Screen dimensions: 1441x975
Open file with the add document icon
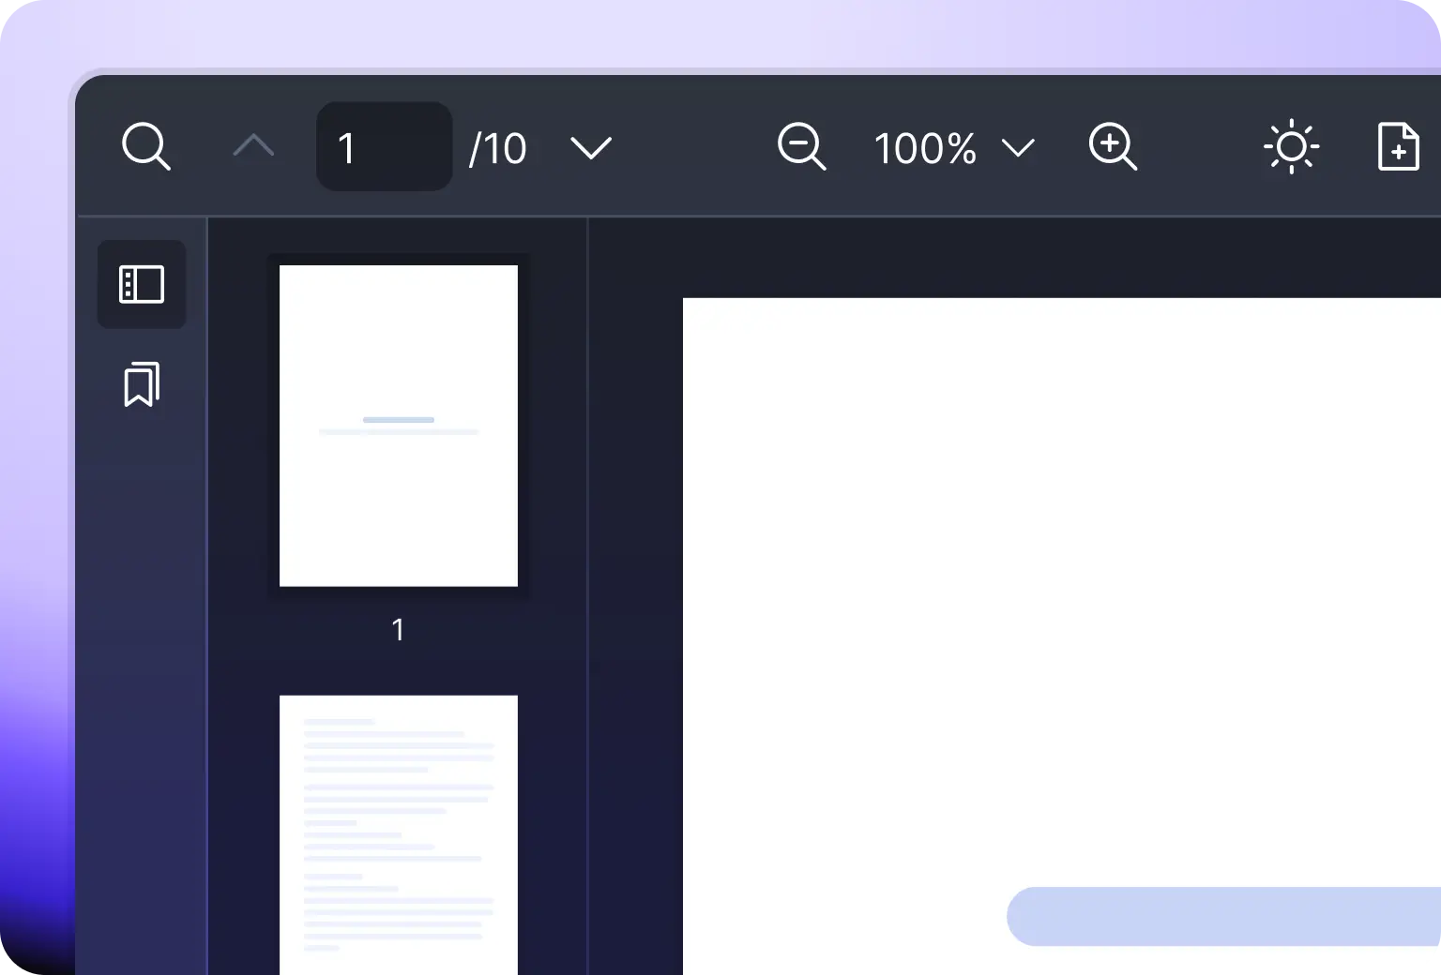coord(1398,146)
